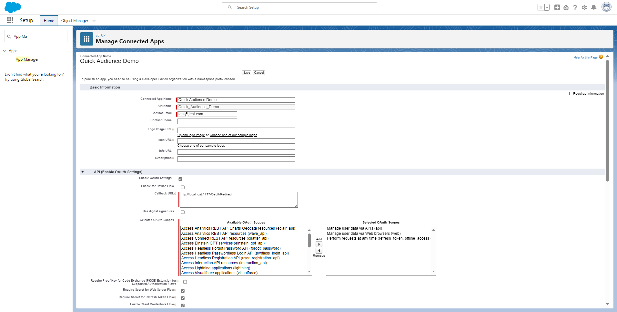Click the Favorites star icon
Screen dimensions: 617x312
(541, 7)
